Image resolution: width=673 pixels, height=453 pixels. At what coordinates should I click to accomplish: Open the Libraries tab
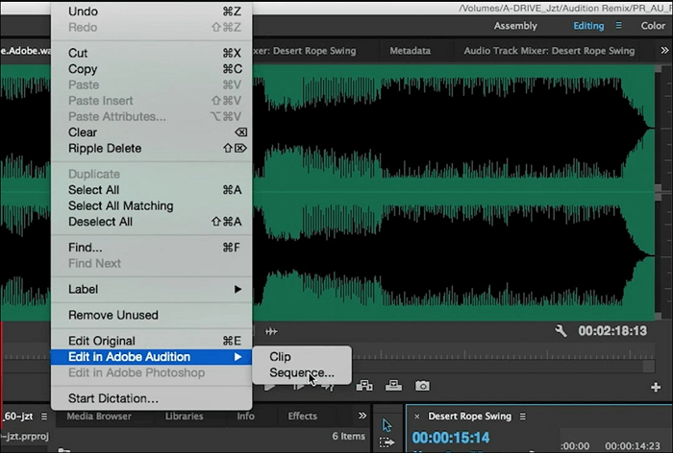[185, 416]
